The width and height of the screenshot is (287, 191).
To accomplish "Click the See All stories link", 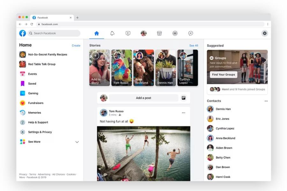I will point(194,46).
